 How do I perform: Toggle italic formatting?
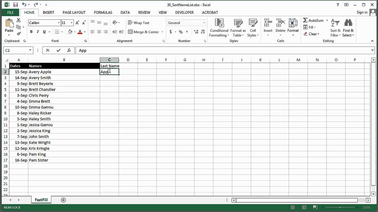38,32
